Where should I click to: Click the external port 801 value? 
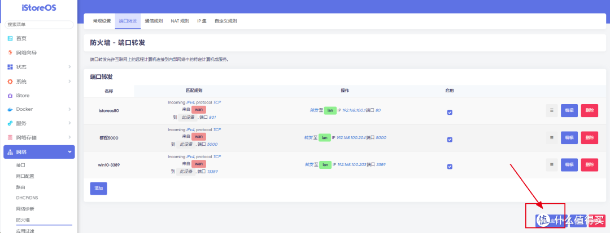click(212, 117)
